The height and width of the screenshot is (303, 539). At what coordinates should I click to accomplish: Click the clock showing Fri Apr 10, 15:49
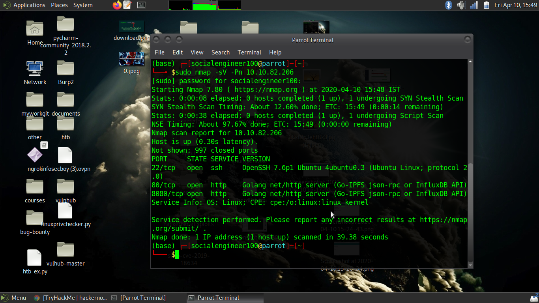pos(515,5)
